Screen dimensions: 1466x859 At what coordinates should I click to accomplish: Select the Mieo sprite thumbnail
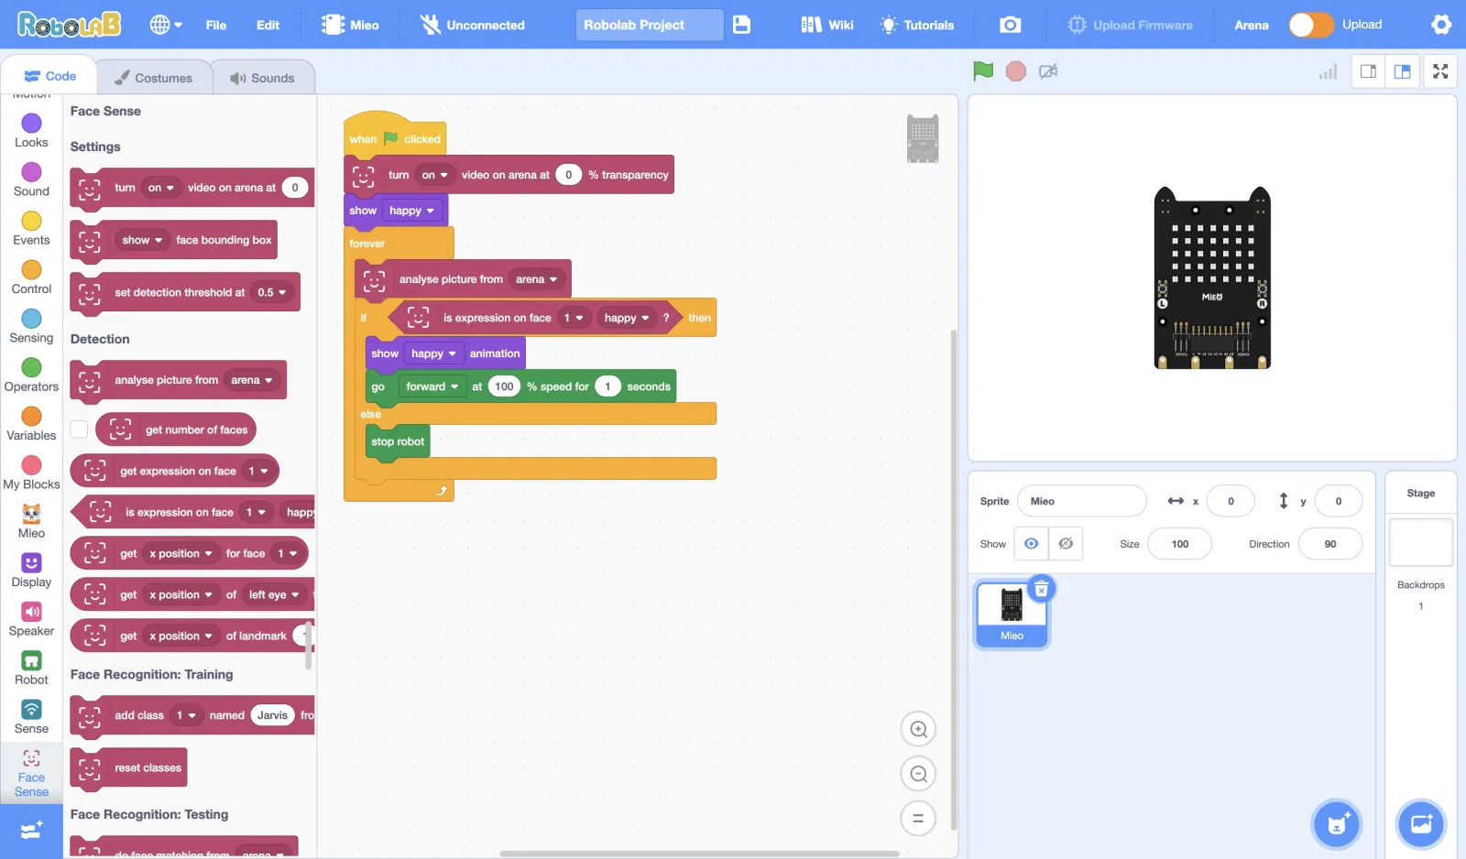(x=1012, y=614)
